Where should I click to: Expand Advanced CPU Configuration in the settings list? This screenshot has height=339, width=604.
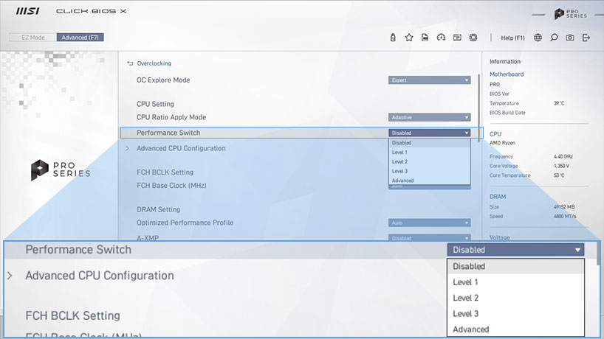[181, 148]
